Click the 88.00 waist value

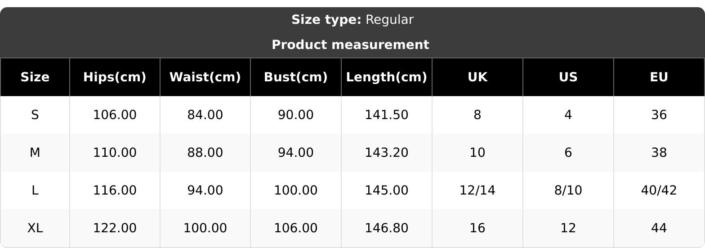pyautogui.click(x=205, y=153)
